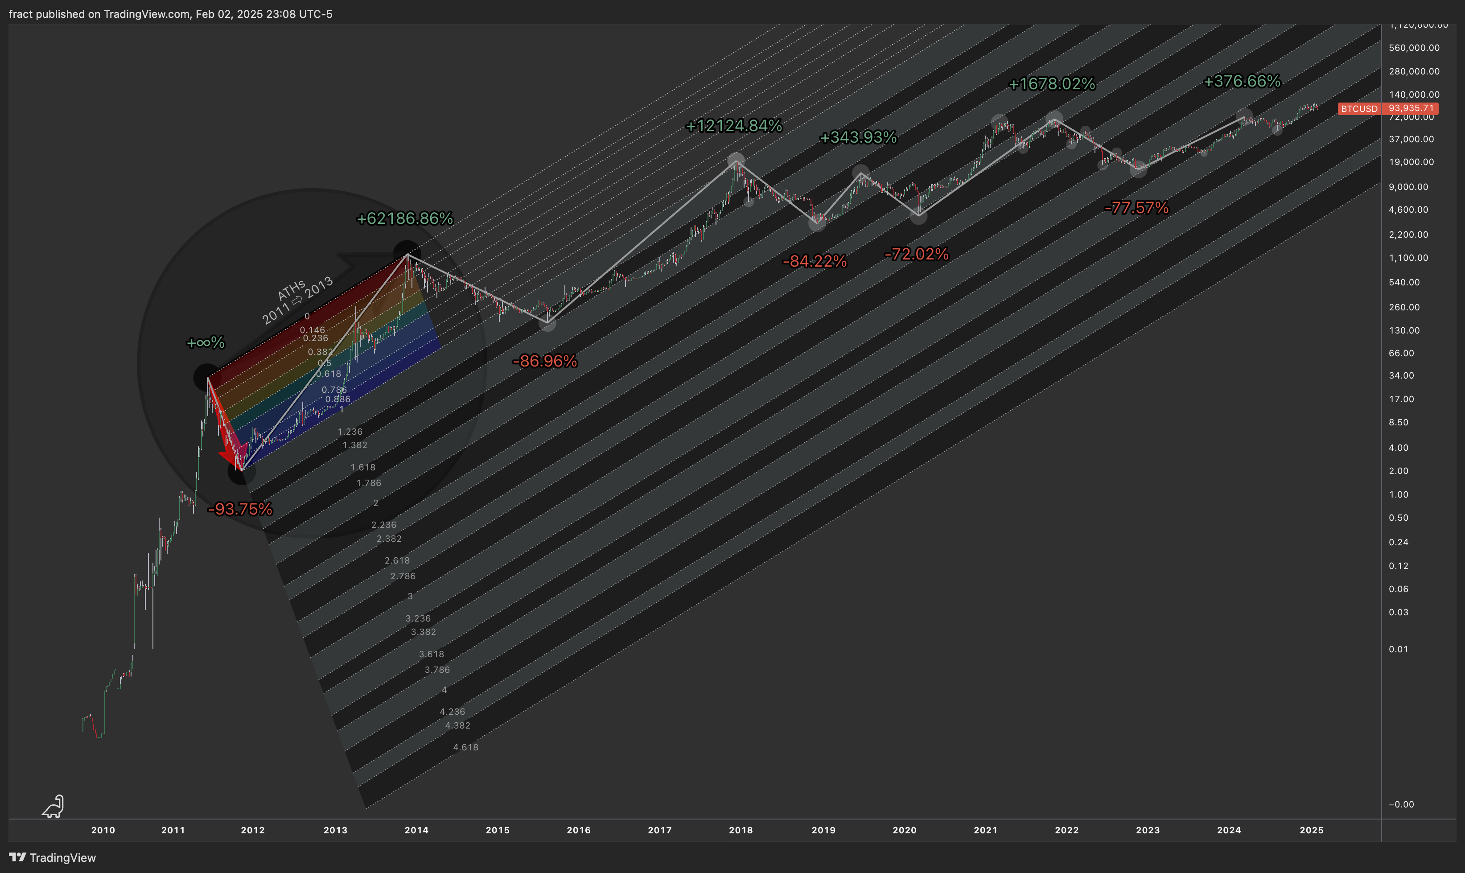Click the 4.236 fib channel level label

(452, 712)
